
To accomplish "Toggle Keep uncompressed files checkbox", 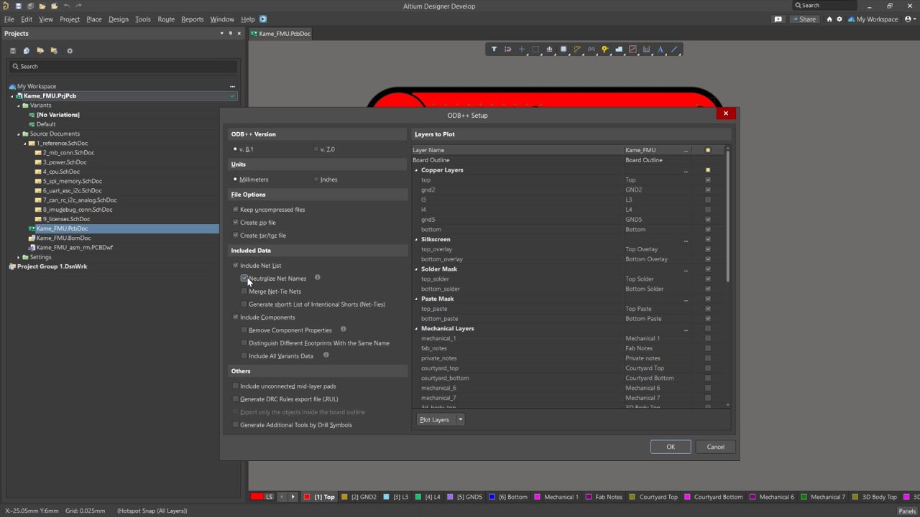I will click(x=235, y=210).
